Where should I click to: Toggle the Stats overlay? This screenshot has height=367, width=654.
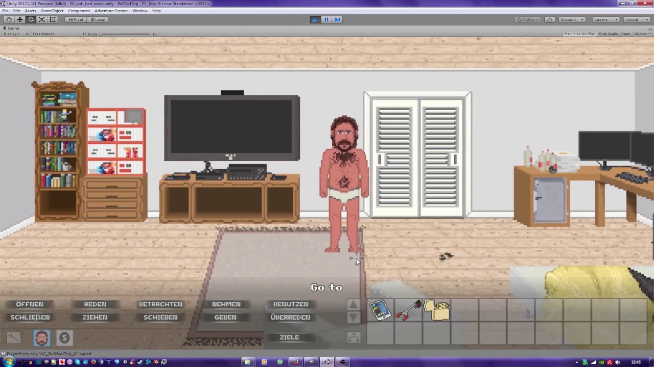(625, 34)
